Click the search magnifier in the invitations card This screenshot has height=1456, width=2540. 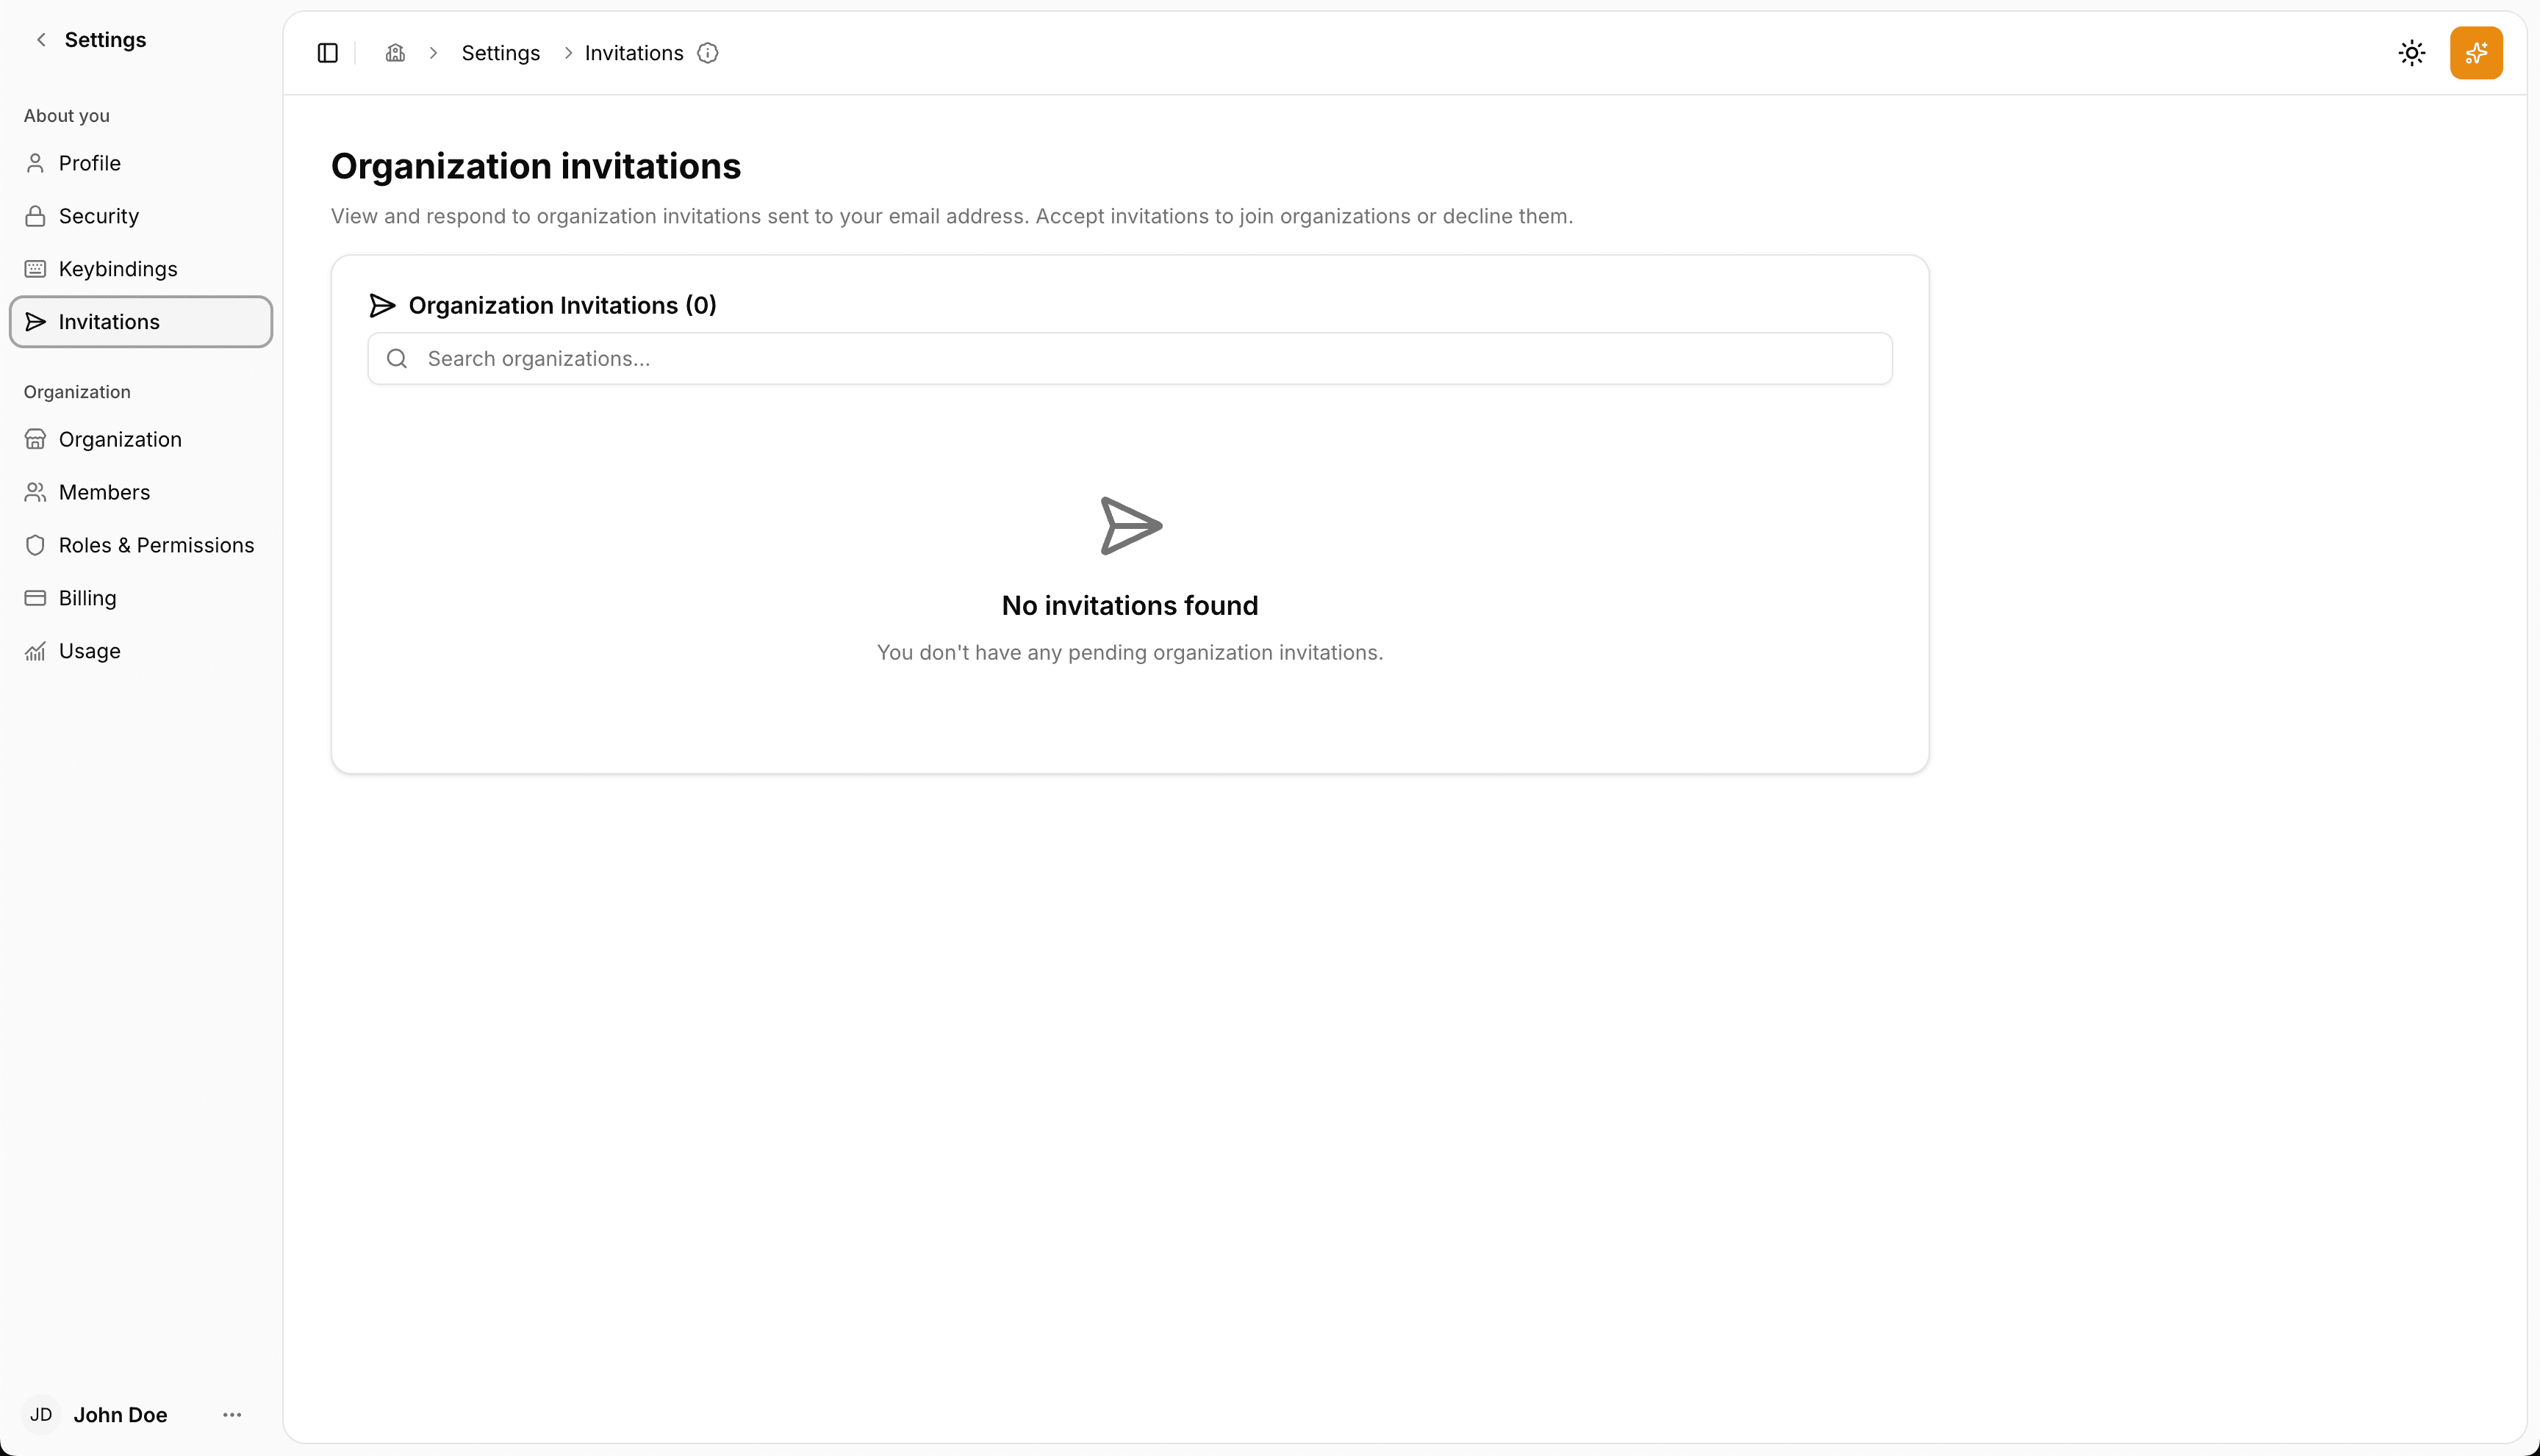pos(396,358)
